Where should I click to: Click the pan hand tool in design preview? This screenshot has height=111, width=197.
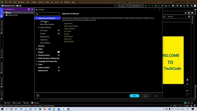pos(187,80)
